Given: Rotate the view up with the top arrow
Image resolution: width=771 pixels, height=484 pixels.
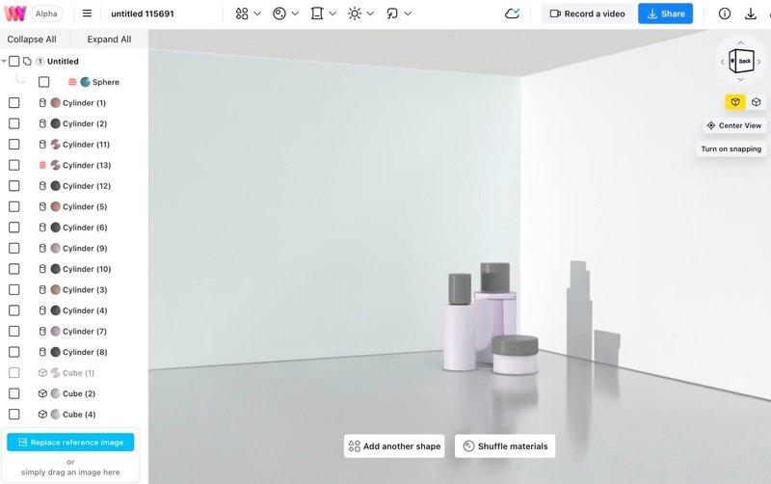Looking at the screenshot, I should point(740,42).
